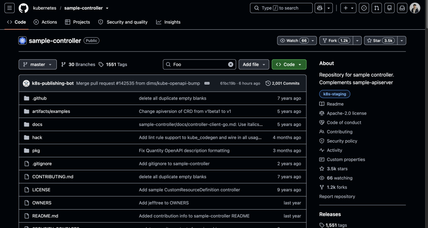Fork the repository
Viewport: 428px width, 228px height.
pos(336,41)
